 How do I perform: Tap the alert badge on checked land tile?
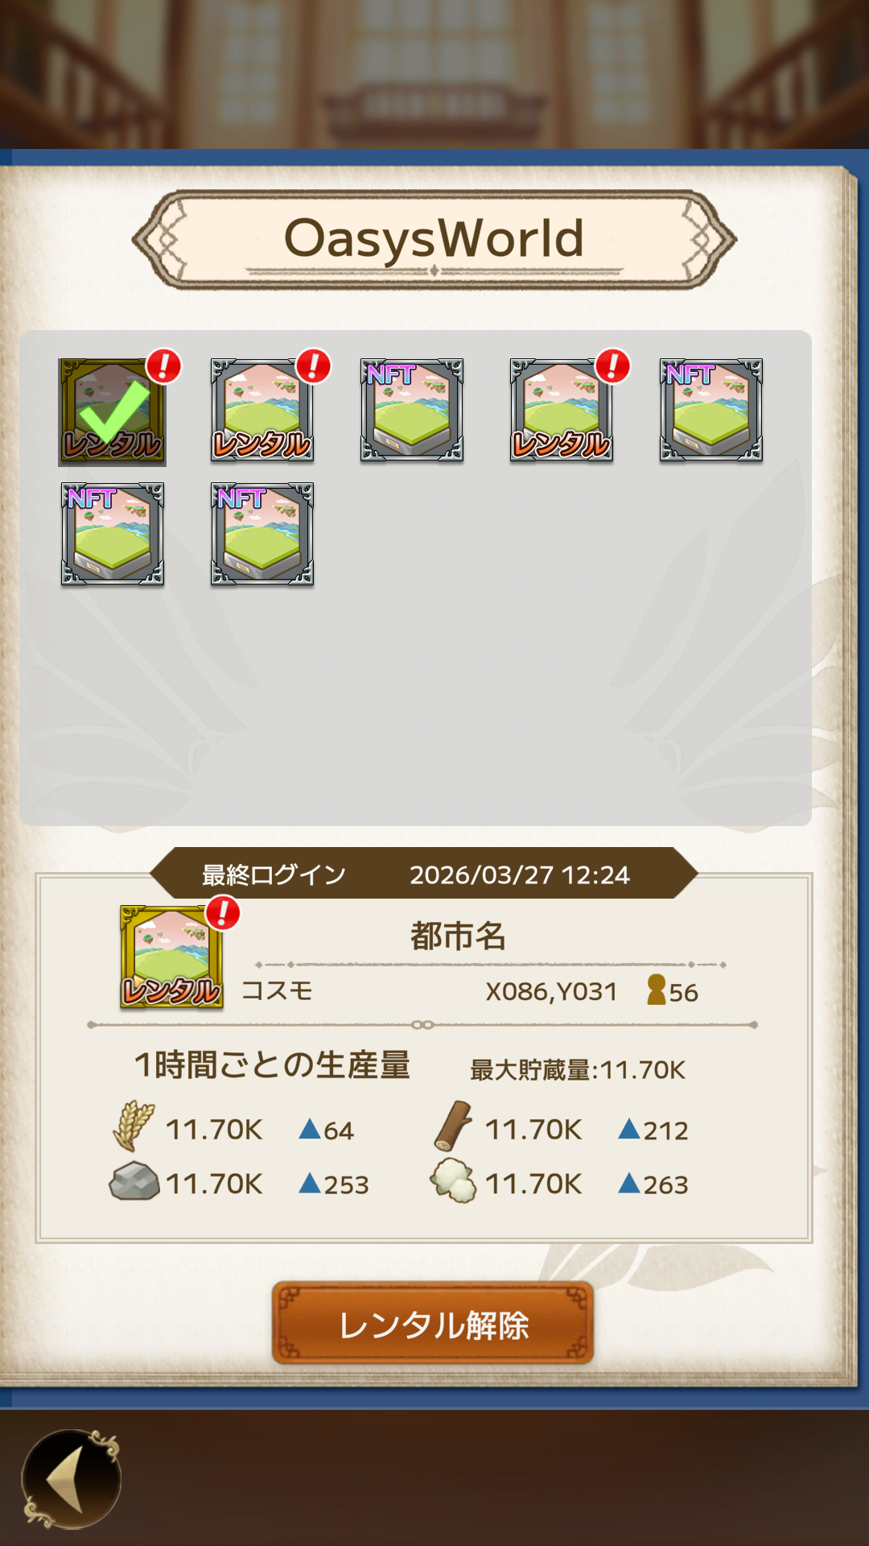point(163,366)
